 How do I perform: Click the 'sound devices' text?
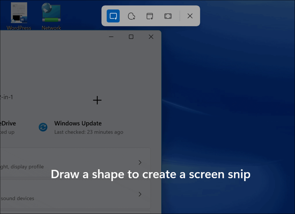[18, 198]
